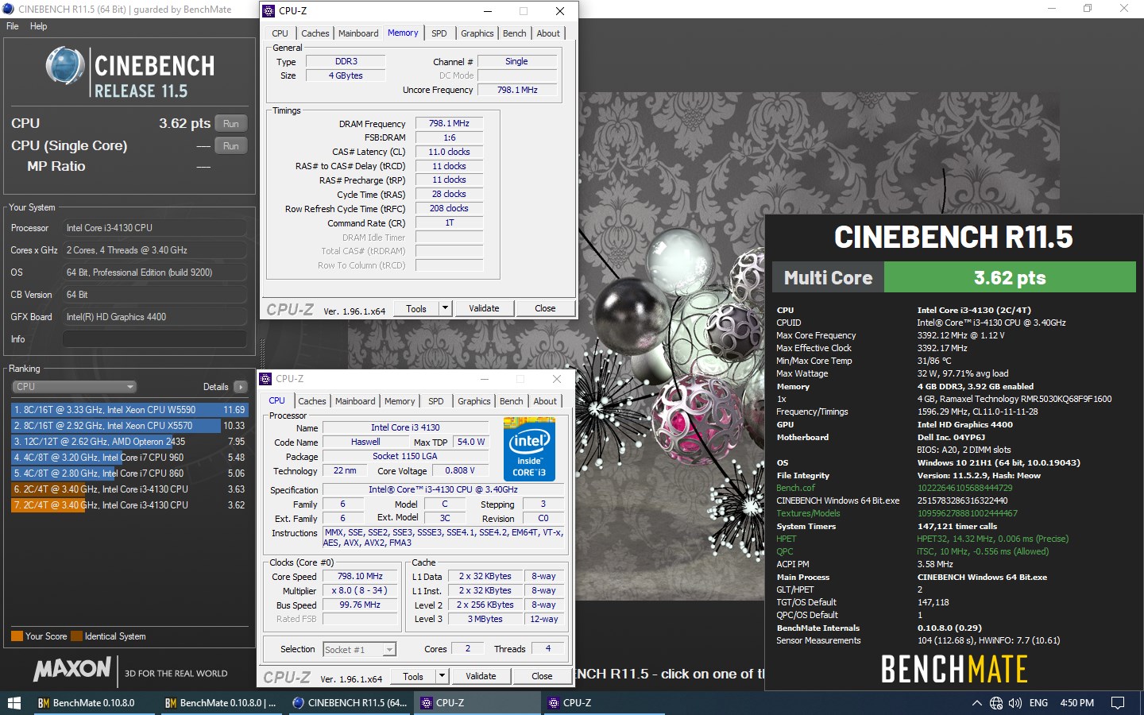The image size is (1144, 715).
Task: Select ranking row Intel Core i7 CPU 860
Action: [x=129, y=473]
